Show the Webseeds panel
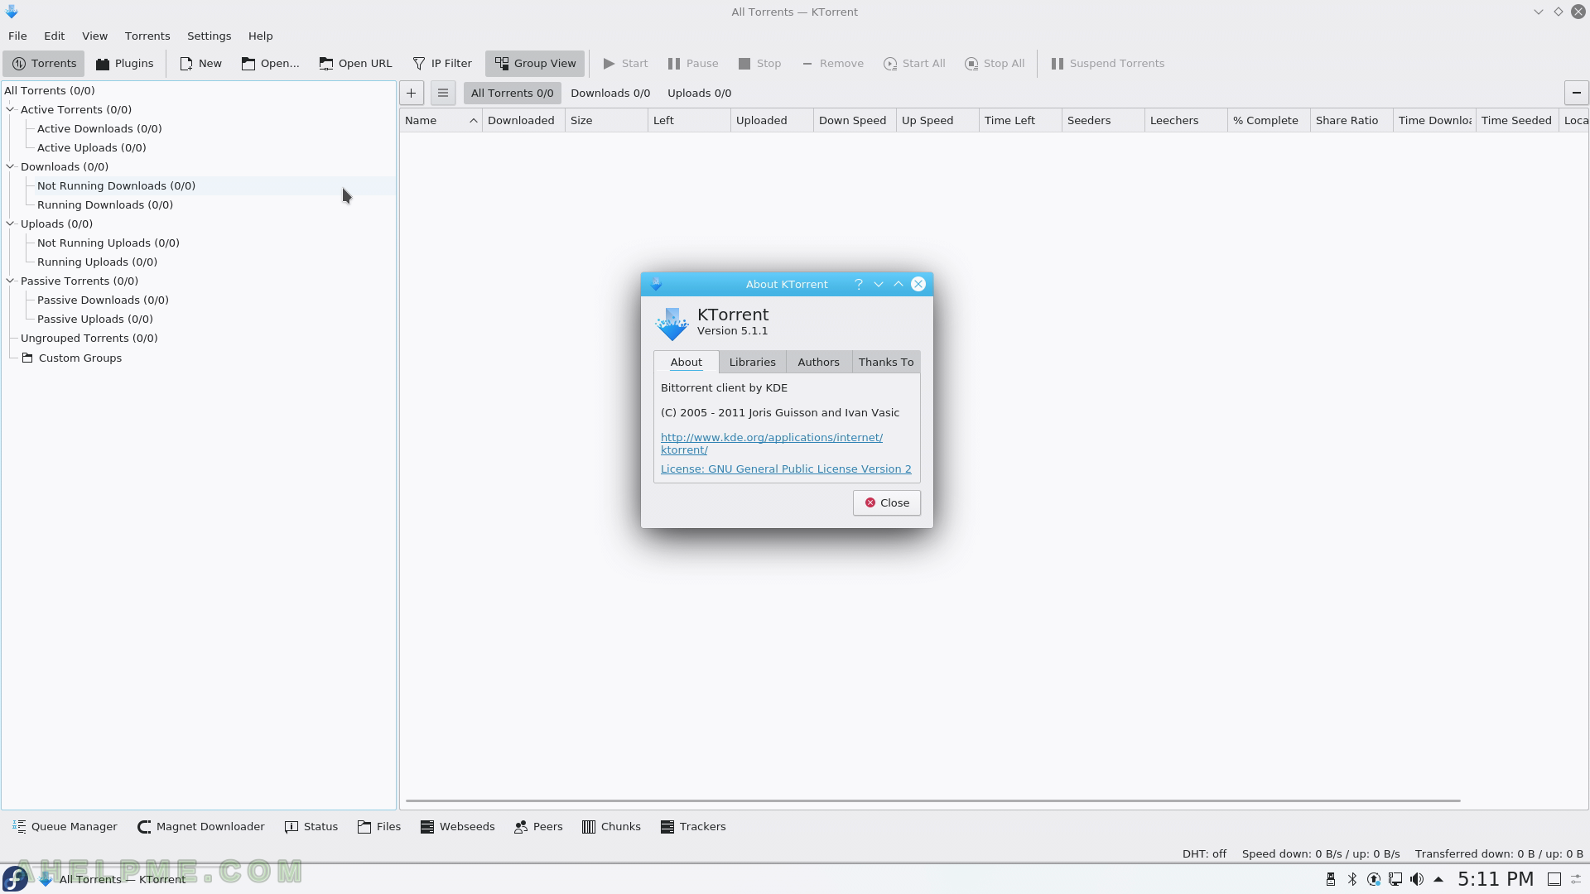 pyautogui.click(x=457, y=827)
